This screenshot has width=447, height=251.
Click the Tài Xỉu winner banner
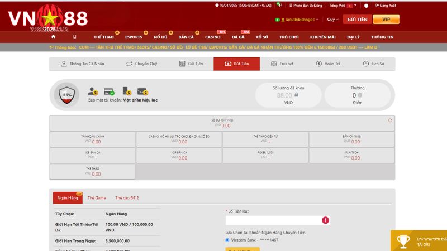click(x=419, y=241)
